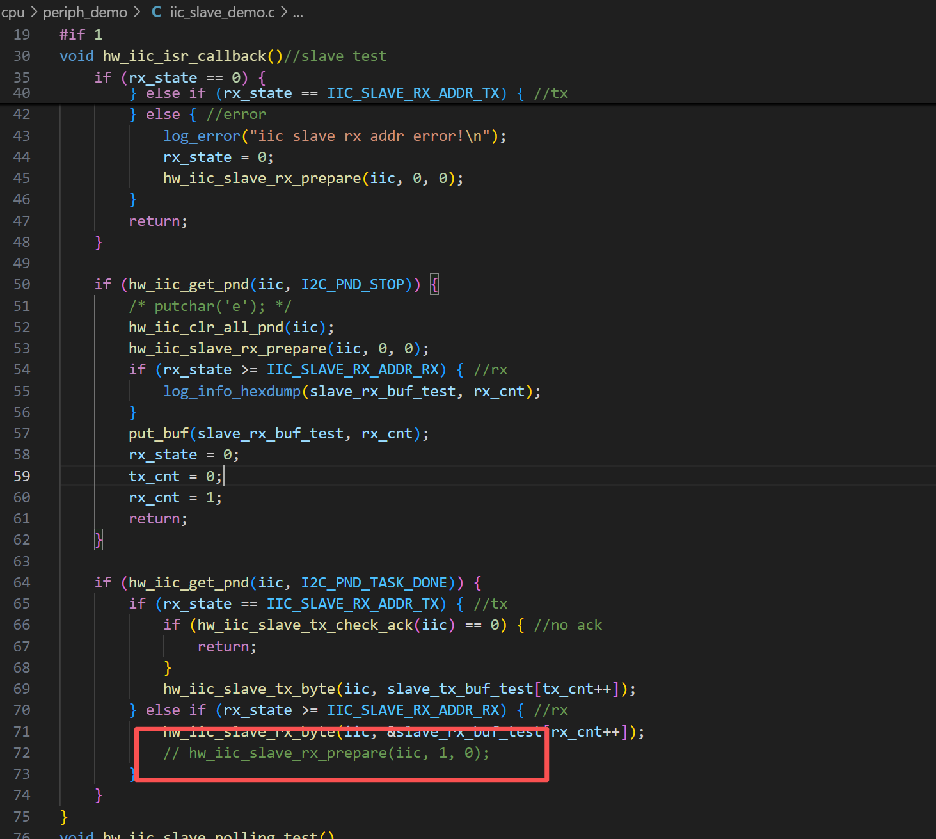Open the 'periph_demo' breadcrumb folder

pos(85,12)
